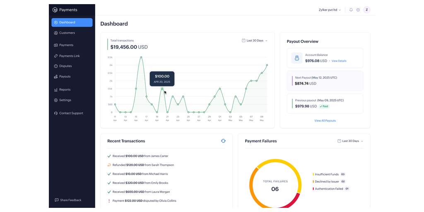This screenshot has width=424, height=212.
Task: Click the notification bell icon
Action: pos(351,10)
